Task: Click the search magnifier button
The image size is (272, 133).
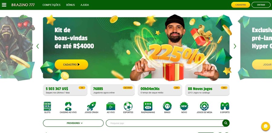Action: pos(226,123)
